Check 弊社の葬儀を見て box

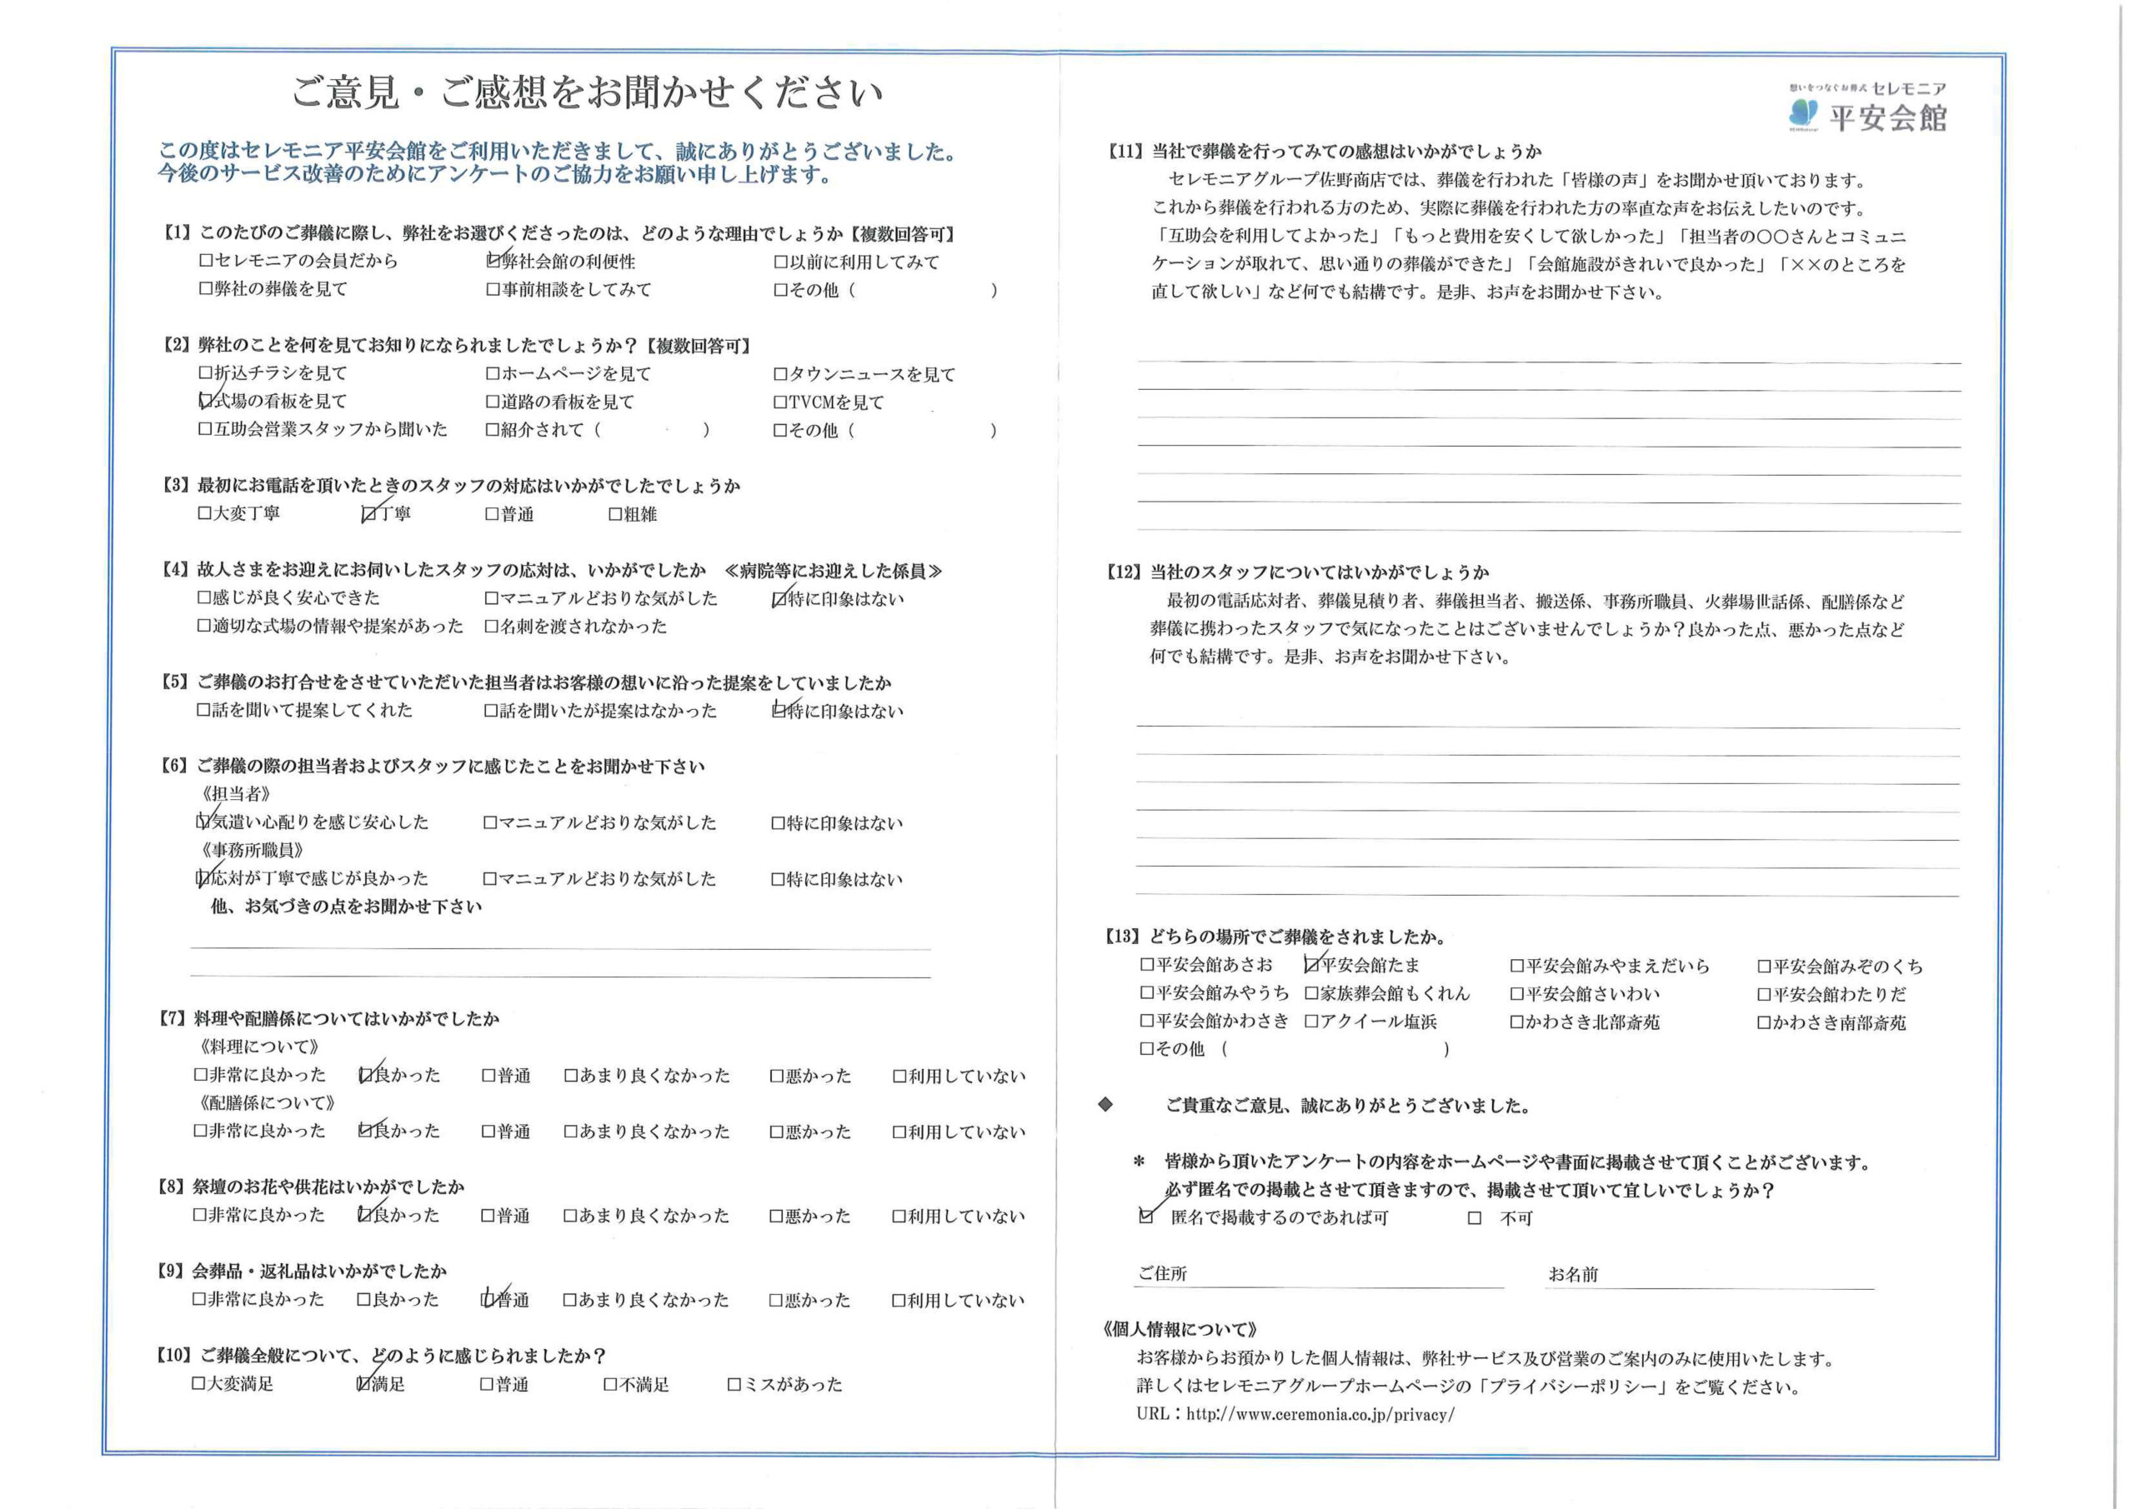(205, 289)
